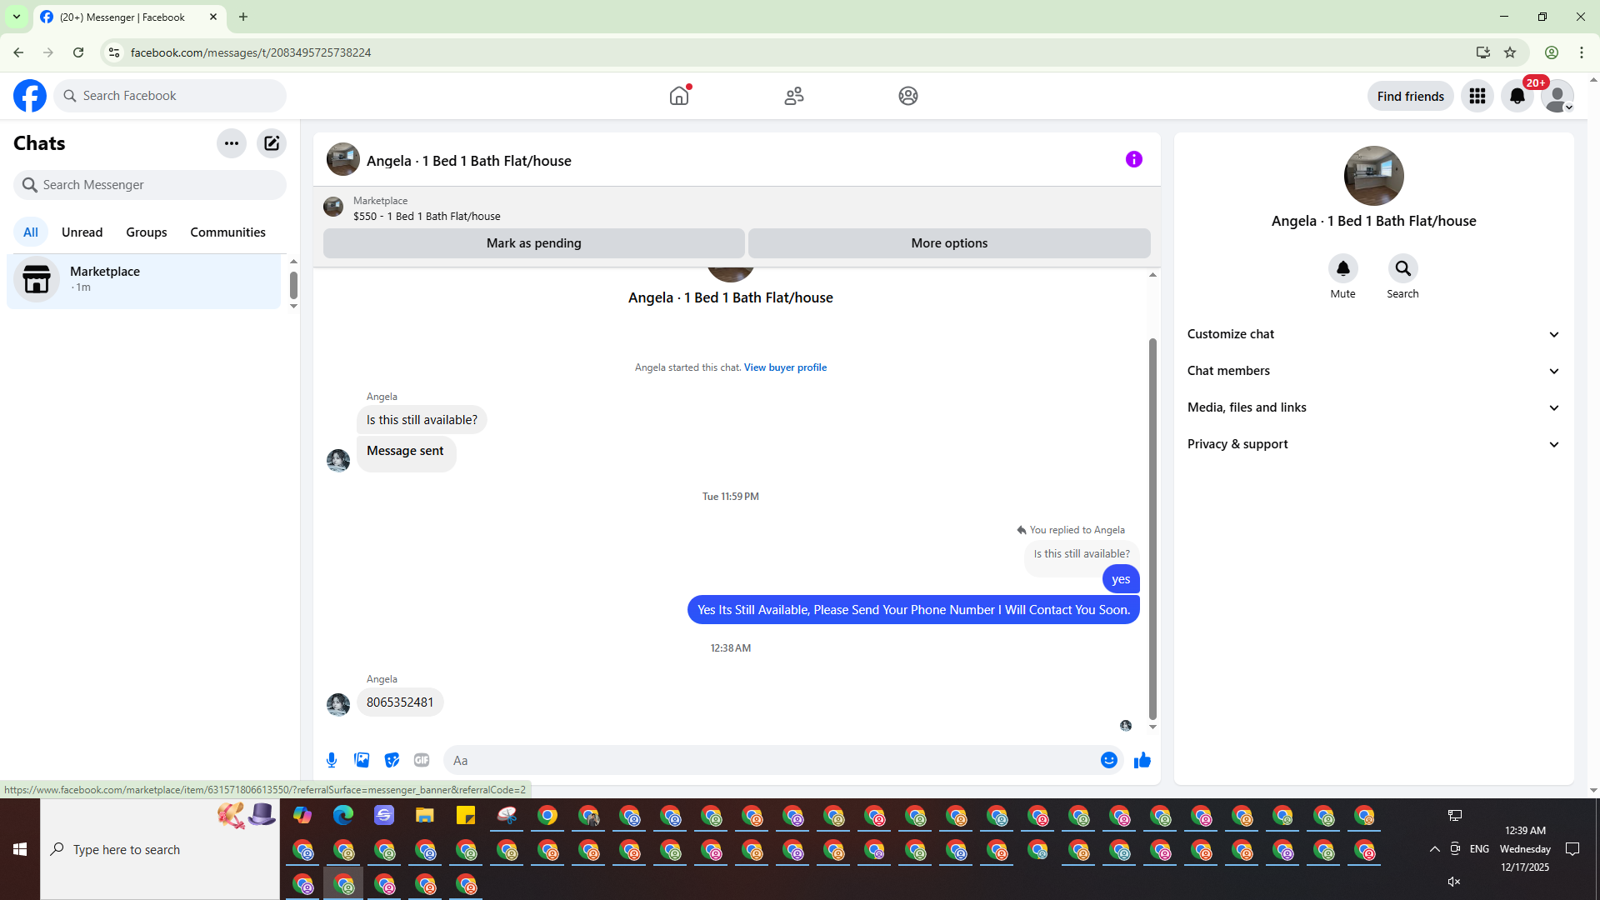Switch to the Communities tab
Viewport: 1600px width, 900px height.
click(x=227, y=232)
